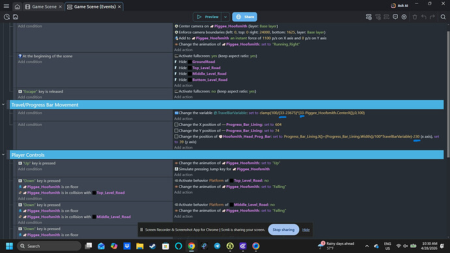
Task: Click the Undo arrow in the toolbar
Action: pos(424,17)
